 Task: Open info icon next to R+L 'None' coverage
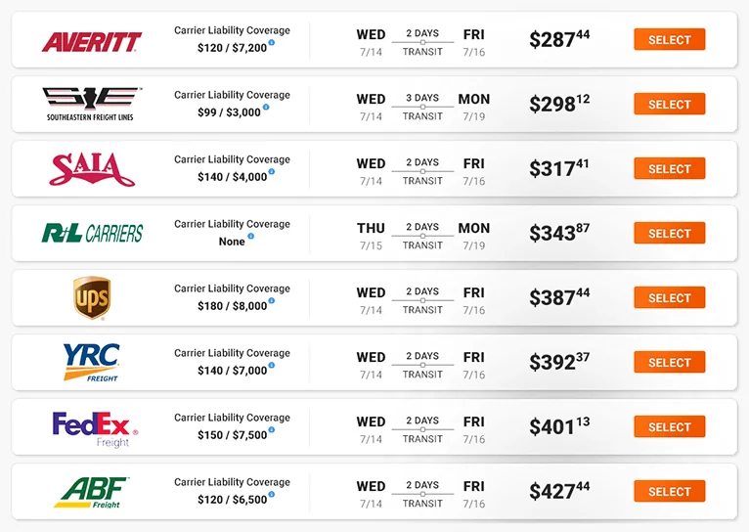point(250,236)
